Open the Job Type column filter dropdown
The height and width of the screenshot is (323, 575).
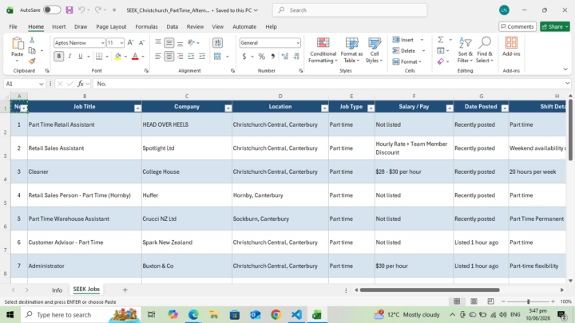point(371,108)
